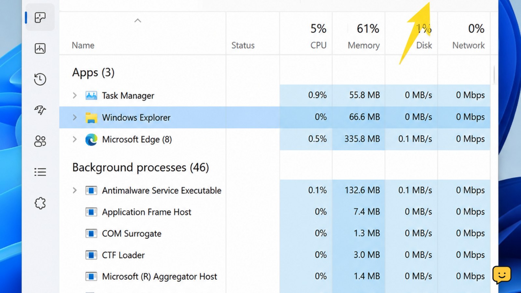Open the Services icon in sidebar
Image resolution: width=521 pixels, height=293 pixels.
tap(40, 203)
